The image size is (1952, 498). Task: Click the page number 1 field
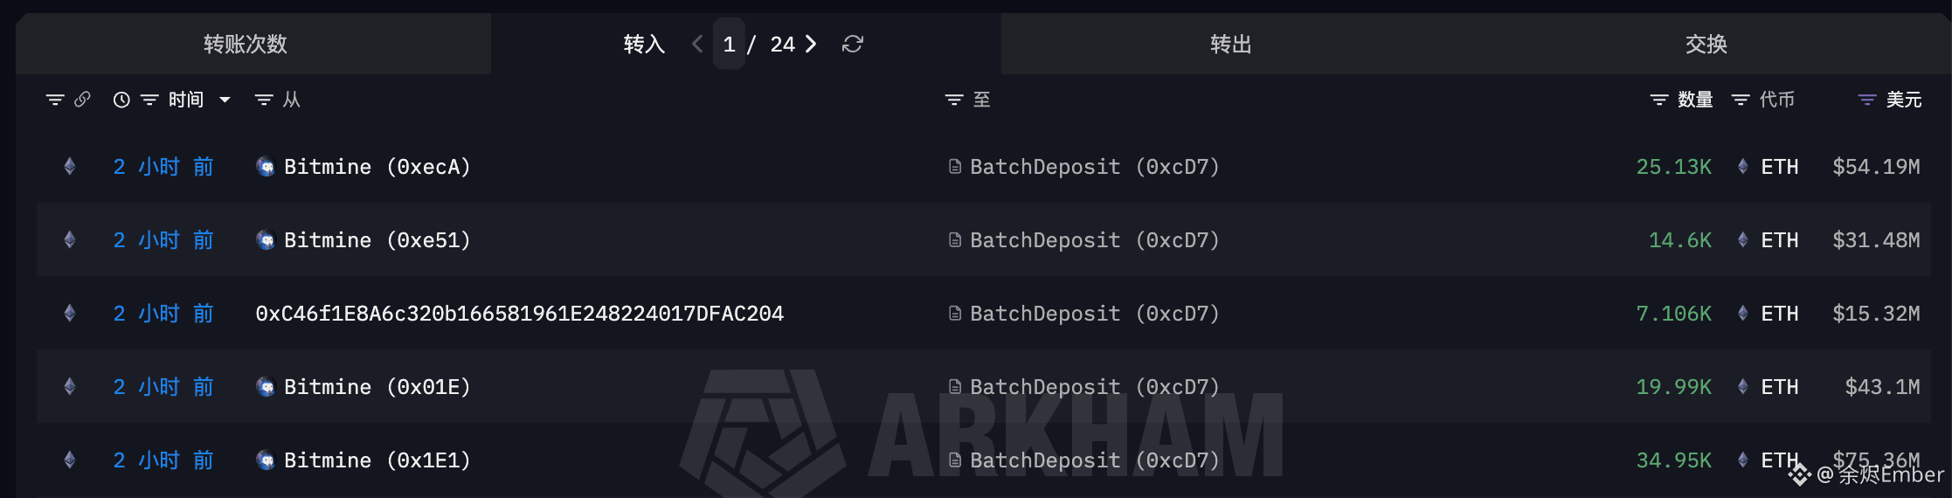tap(729, 44)
